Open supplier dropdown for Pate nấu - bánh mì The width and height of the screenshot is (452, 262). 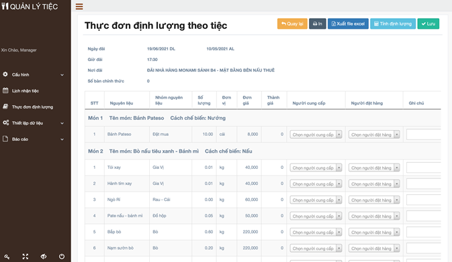316,216
